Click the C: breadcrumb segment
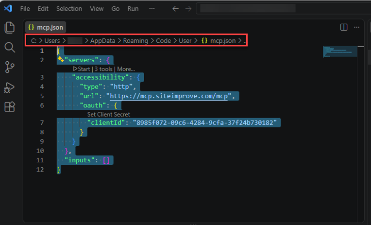 (34, 41)
